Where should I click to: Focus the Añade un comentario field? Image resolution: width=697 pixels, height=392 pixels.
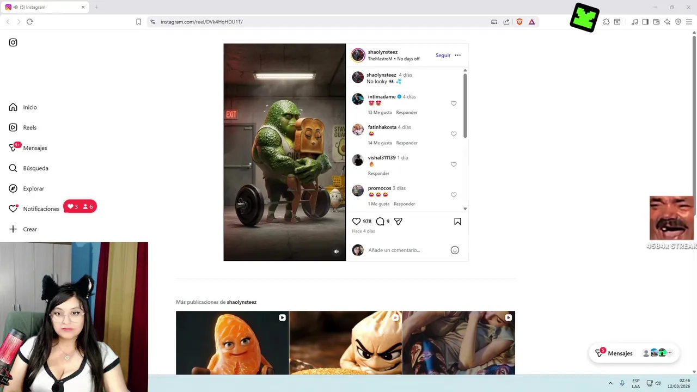pos(406,250)
